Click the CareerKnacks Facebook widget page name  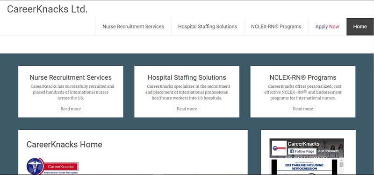click(x=303, y=144)
